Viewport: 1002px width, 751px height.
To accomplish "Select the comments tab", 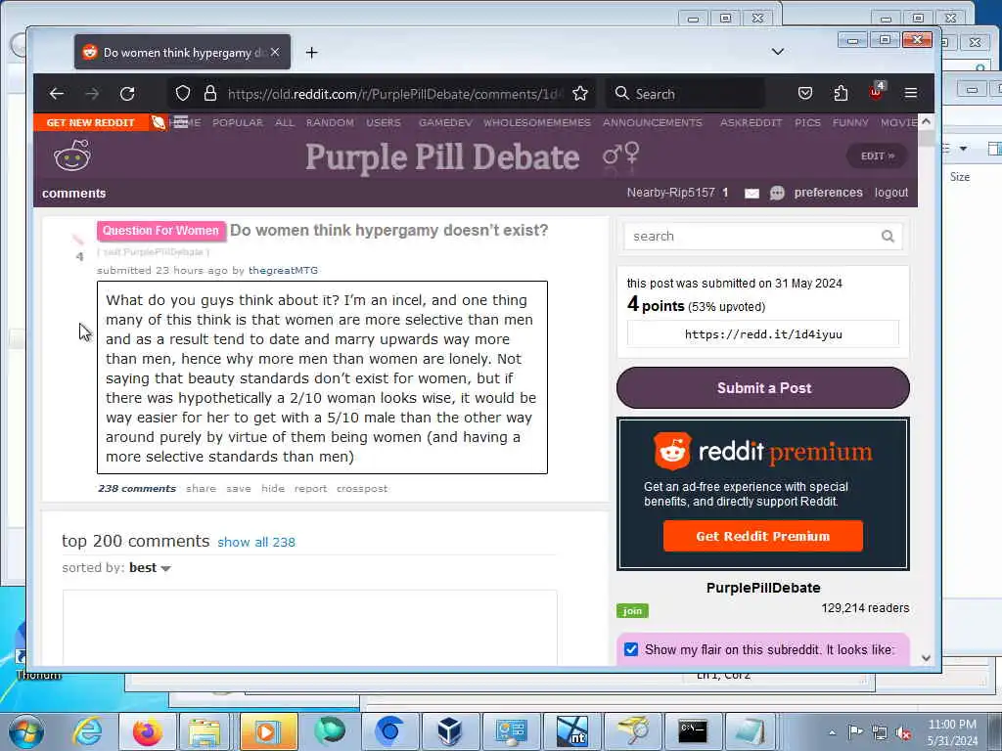I will point(74,194).
